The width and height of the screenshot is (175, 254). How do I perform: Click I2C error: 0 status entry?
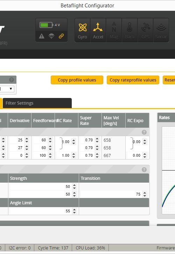[x=20, y=248]
